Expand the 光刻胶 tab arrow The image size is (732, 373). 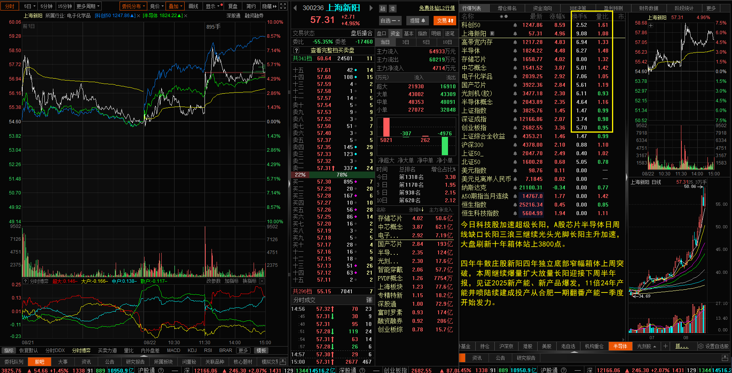[x=654, y=347]
